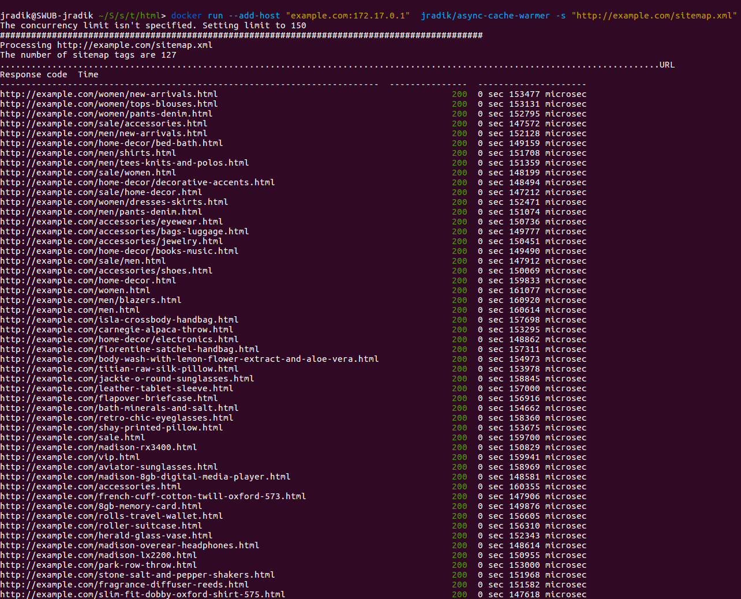Click the herald-glass-vase.html URL
741x599 pixels.
[106, 536]
